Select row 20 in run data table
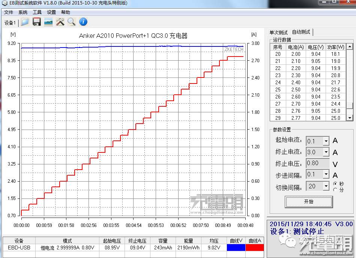 pos(308,54)
